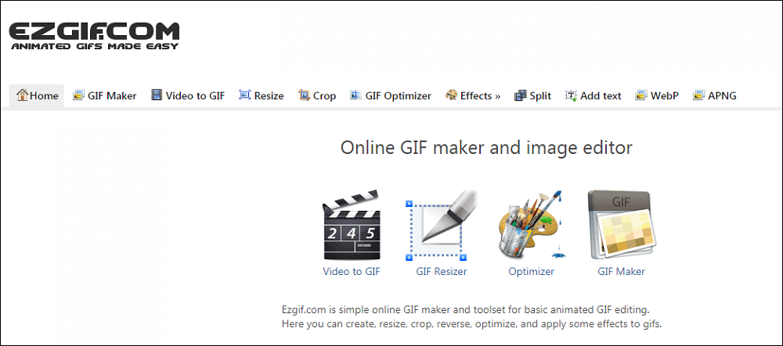The height and width of the screenshot is (346, 783).
Task: Follow the GIF Maker text link below thumbnail
Action: pyautogui.click(x=621, y=272)
